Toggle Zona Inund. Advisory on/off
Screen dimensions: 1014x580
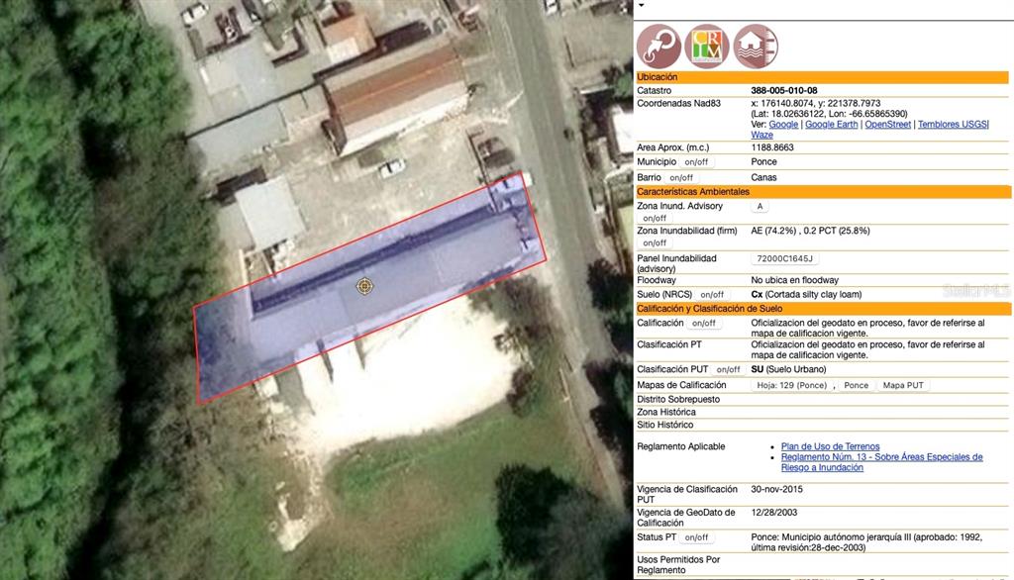click(655, 218)
